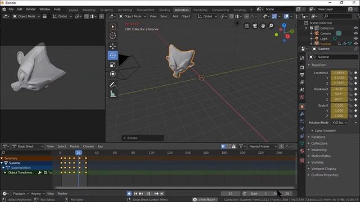Screen dimensions: 360x202
Task: Toggle auto keying record button
Action: tap(129, 194)
